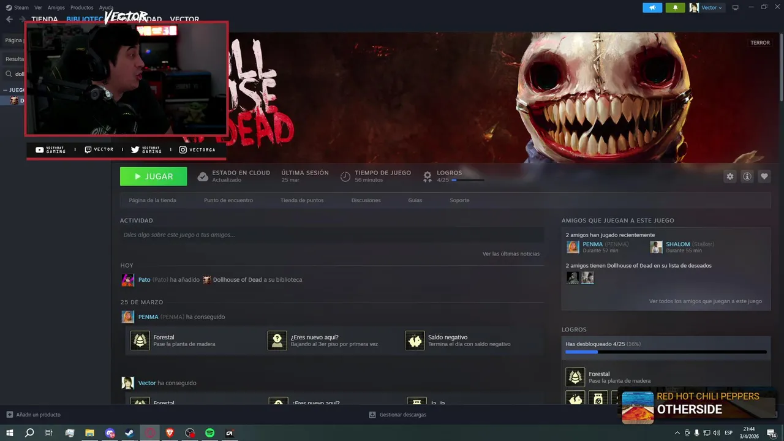Click the piggy bank achievement in Logros
784x441 pixels.
coord(575,399)
